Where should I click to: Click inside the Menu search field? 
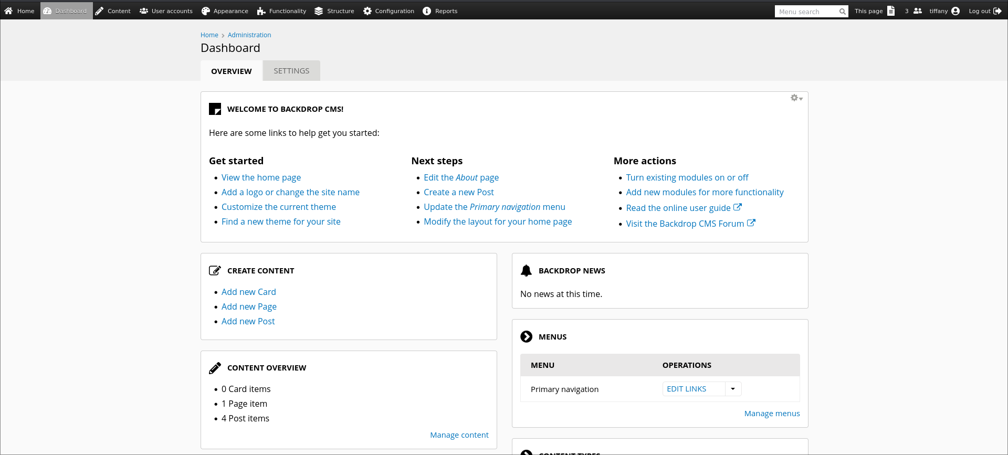tap(806, 12)
